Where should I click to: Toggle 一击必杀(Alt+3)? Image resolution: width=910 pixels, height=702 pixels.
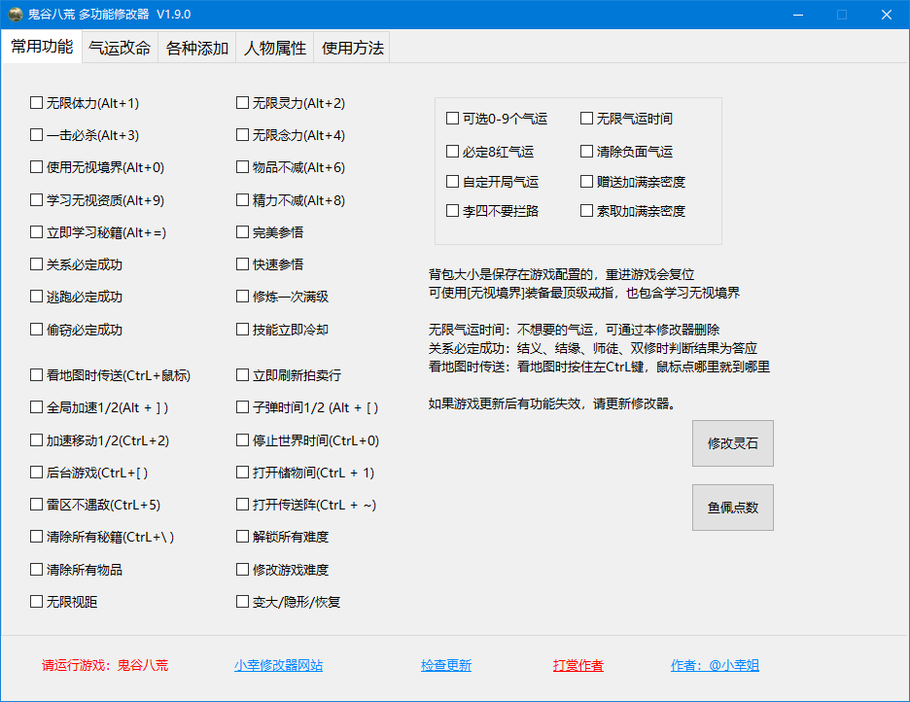[35, 135]
